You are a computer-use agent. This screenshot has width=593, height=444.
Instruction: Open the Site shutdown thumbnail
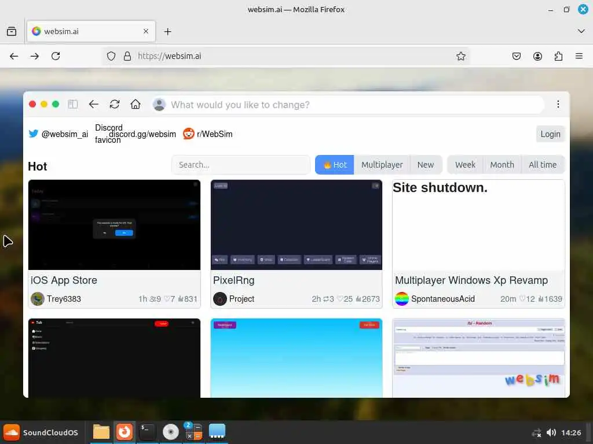click(x=478, y=225)
